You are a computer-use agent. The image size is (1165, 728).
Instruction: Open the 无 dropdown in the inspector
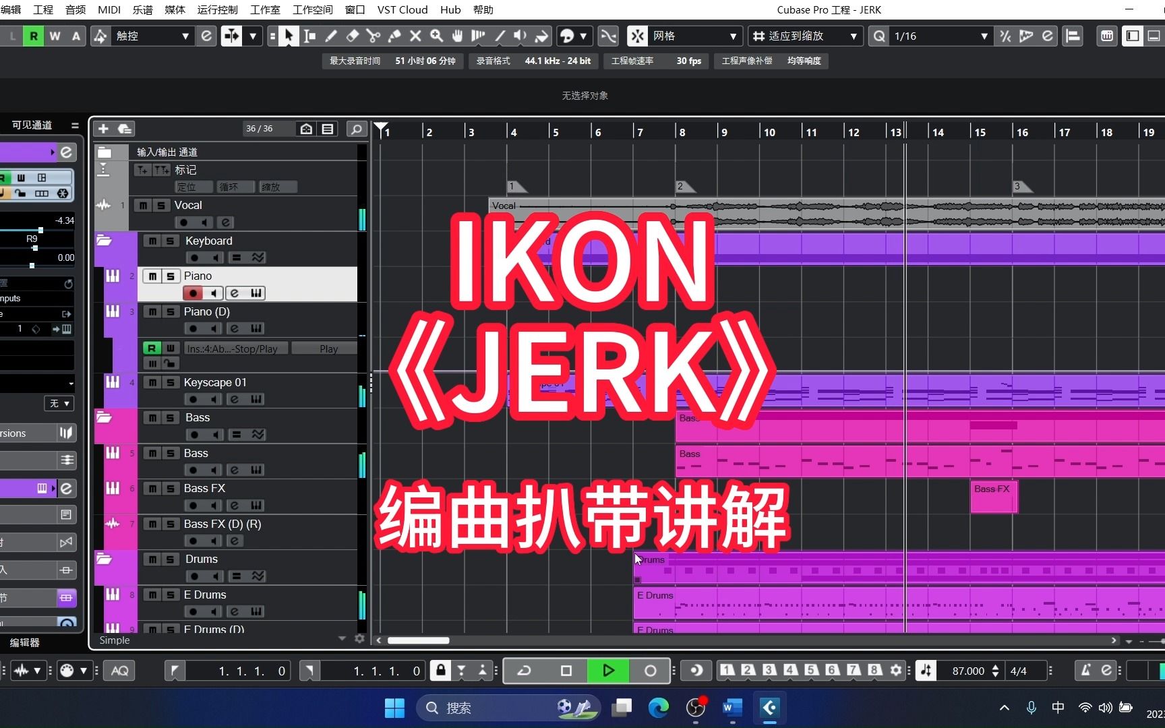point(59,403)
